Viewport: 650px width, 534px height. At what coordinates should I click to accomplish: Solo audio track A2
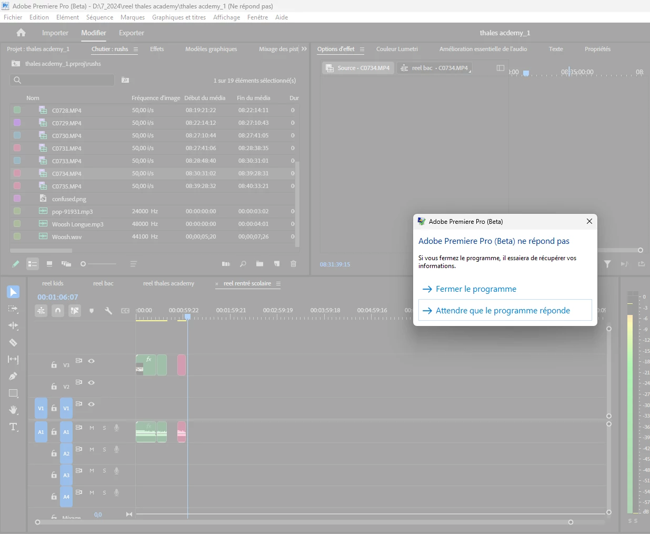(x=104, y=450)
